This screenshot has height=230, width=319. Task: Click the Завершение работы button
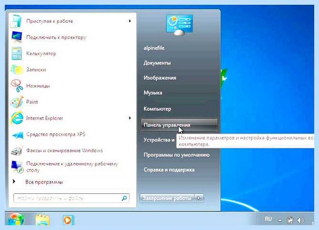click(x=167, y=198)
